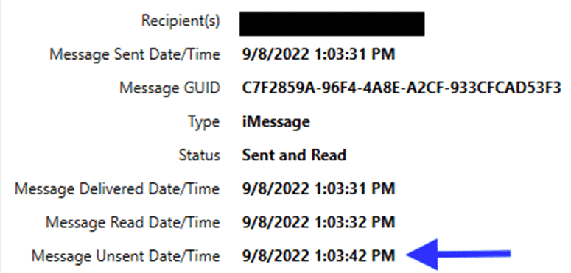Select the Message Read Date/Time value 1:03:32 PM

click(318, 222)
